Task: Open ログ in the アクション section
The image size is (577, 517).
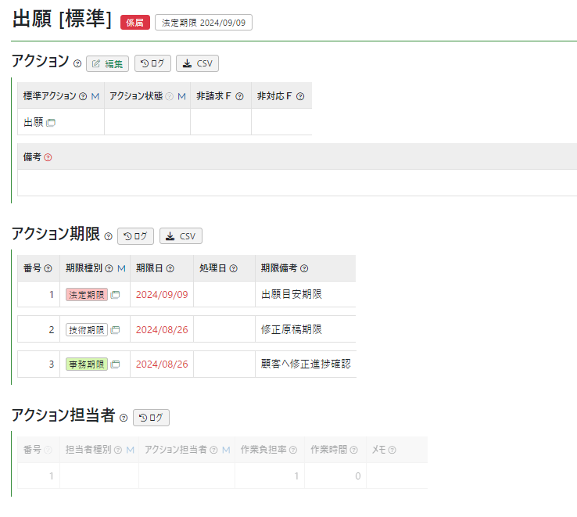Action: pos(152,63)
